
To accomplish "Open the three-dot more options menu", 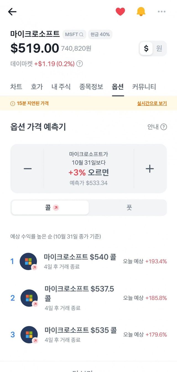I will [162, 12].
